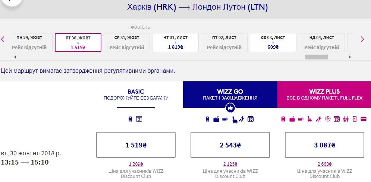Click the next dates right chevron arrow
Image resolution: width=371 pixels, height=182 pixels.
[x=362, y=39]
